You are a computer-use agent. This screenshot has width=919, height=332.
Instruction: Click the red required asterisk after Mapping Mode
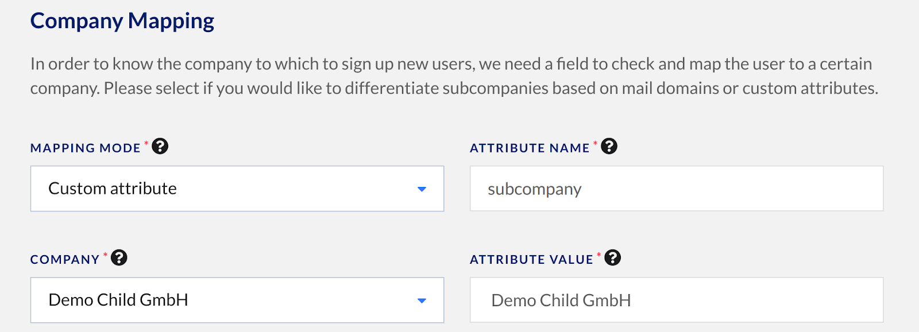146,143
